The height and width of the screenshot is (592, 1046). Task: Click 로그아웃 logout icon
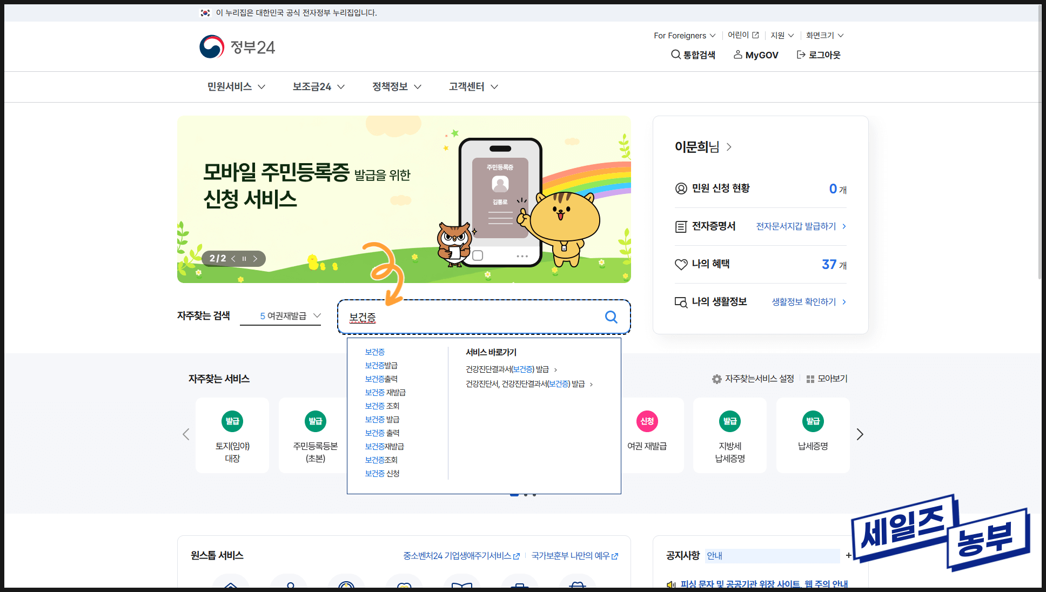pos(801,55)
